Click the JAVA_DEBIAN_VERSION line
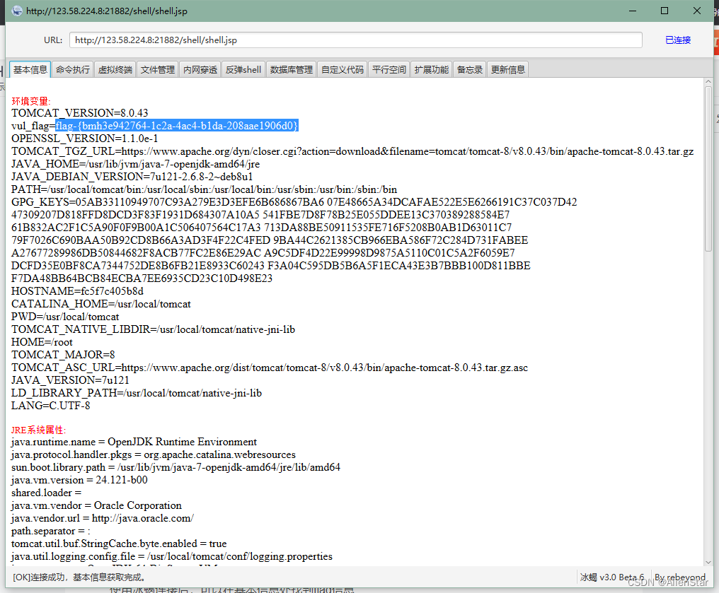 click(x=132, y=176)
